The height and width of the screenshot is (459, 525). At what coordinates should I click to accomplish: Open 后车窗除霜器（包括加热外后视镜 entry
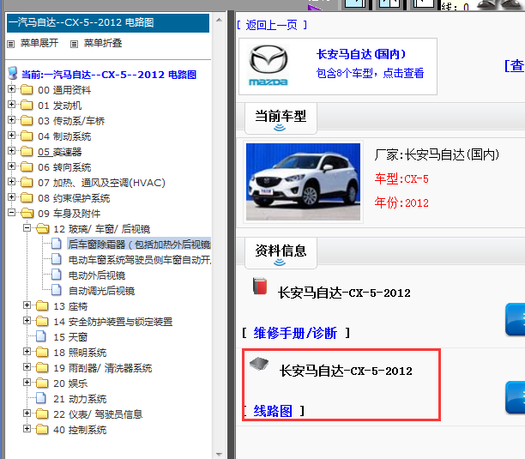[139, 245]
